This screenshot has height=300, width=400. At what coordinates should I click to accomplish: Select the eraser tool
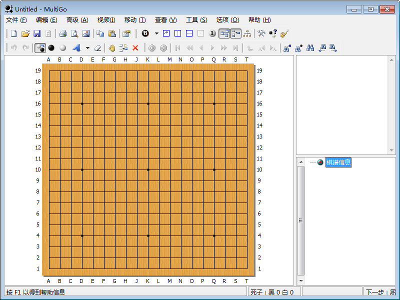pyautogui.click(x=98, y=48)
